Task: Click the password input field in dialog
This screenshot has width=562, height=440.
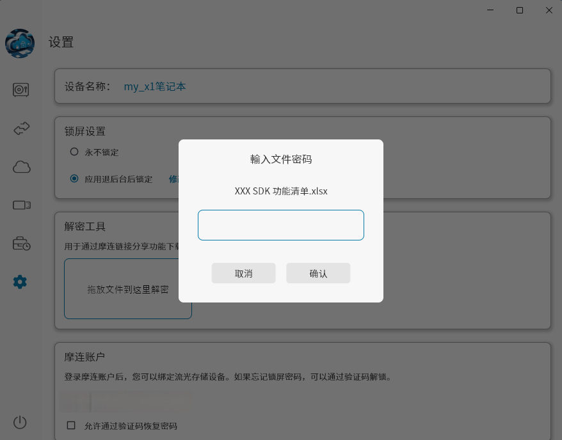Action: coord(281,225)
